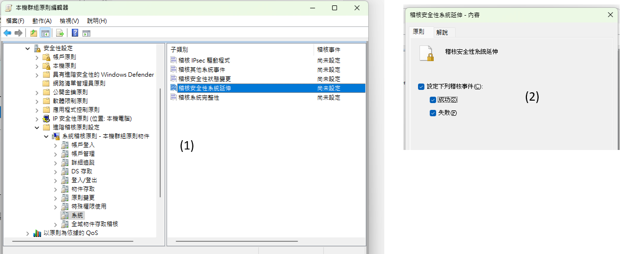This screenshot has height=254, width=628.
Task: Click the 帳戶原則 locked folder icon
Action: 46,57
